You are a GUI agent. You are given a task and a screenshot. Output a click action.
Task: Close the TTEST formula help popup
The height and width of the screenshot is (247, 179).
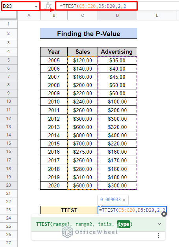(164, 214)
